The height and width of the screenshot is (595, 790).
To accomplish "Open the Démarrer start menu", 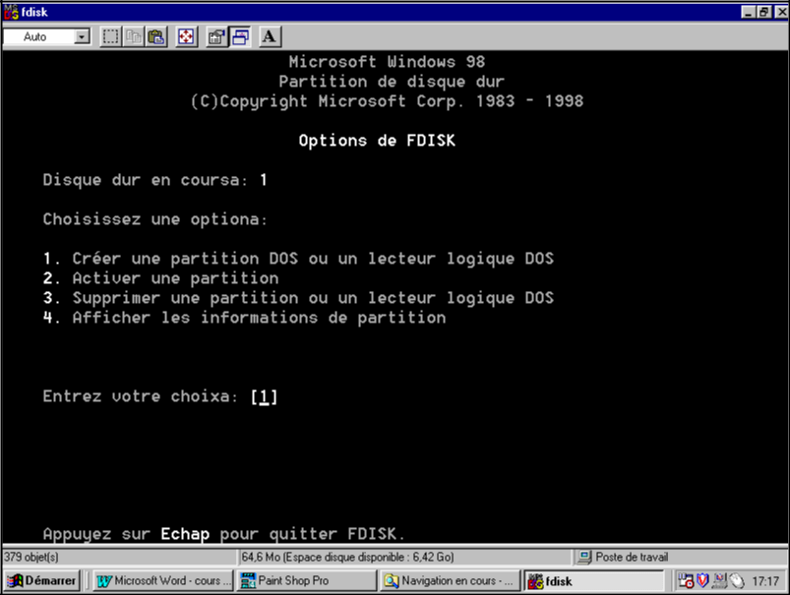I will pos(42,581).
